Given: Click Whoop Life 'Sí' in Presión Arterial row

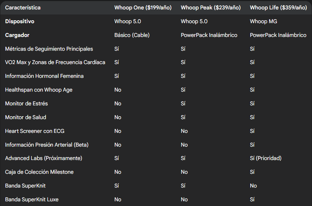Looking at the screenshot, I should coord(252,145).
